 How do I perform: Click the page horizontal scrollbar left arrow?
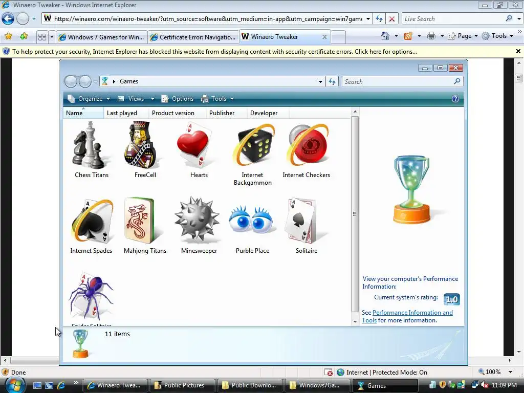5,361
